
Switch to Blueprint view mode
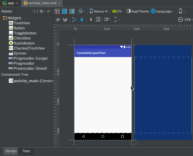[64, 11]
